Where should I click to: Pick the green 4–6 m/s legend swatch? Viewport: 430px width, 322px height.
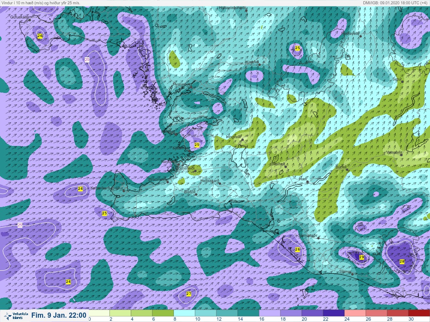(141, 313)
